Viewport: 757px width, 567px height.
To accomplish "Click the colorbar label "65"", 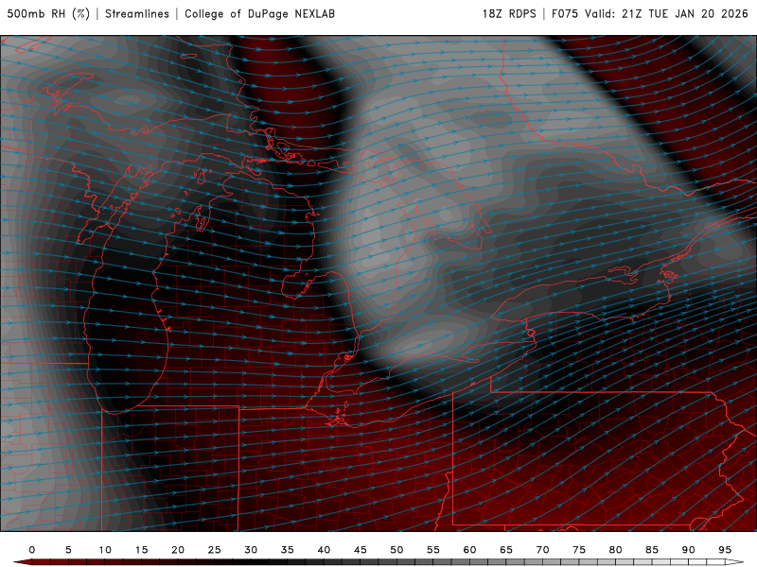I will point(506,550).
